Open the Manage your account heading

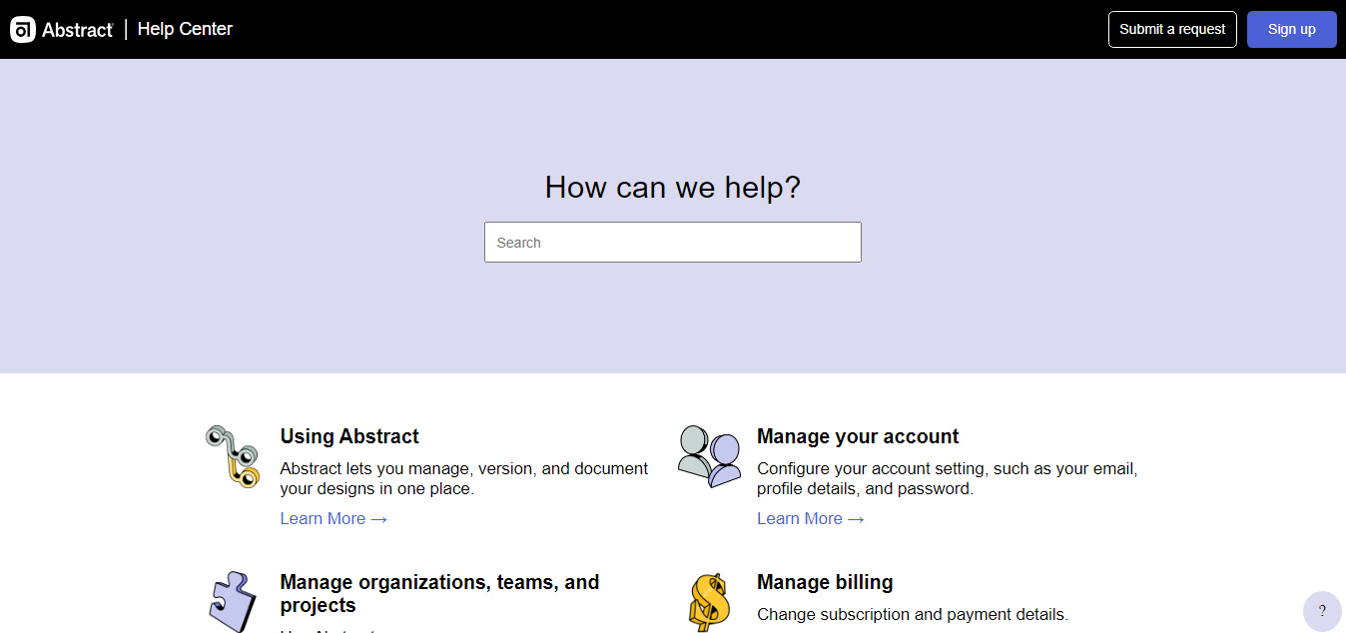click(x=857, y=436)
